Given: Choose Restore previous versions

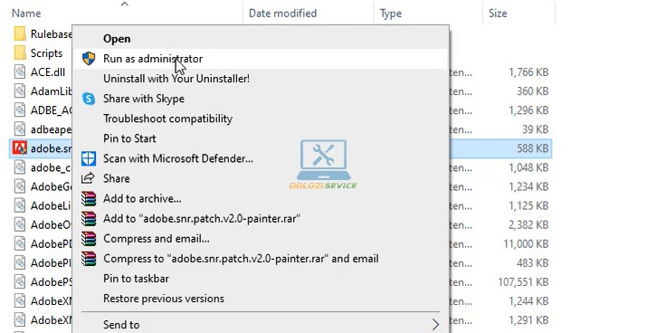Looking at the screenshot, I should (x=164, y=299).
